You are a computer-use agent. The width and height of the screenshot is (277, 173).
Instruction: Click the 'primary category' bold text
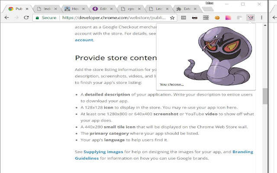tap(109, 134)
